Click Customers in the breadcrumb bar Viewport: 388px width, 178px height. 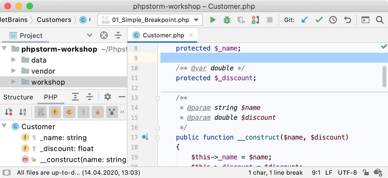54,20
